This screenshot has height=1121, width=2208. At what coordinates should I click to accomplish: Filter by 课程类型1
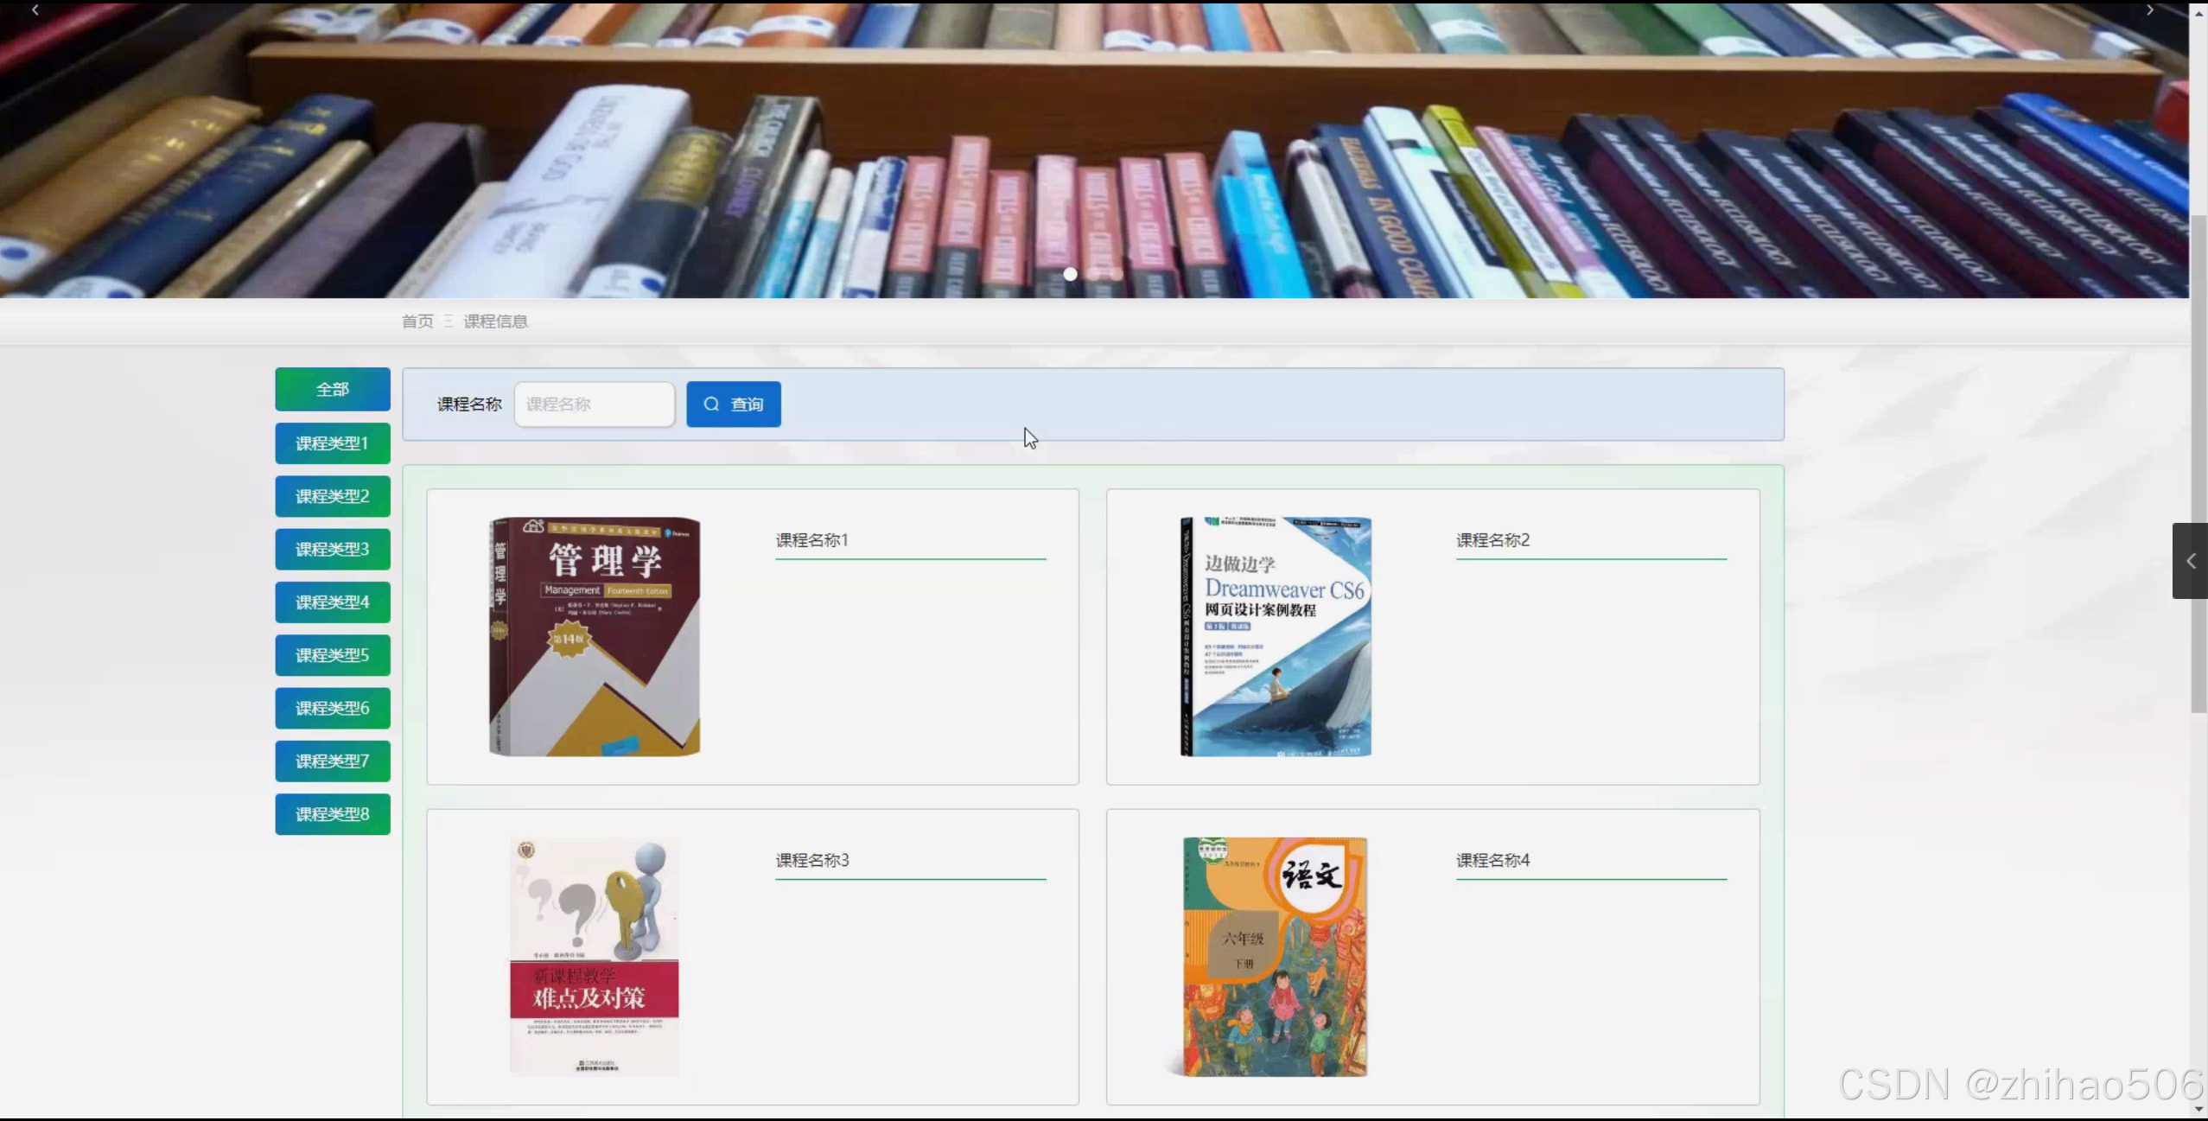[333, 443]
